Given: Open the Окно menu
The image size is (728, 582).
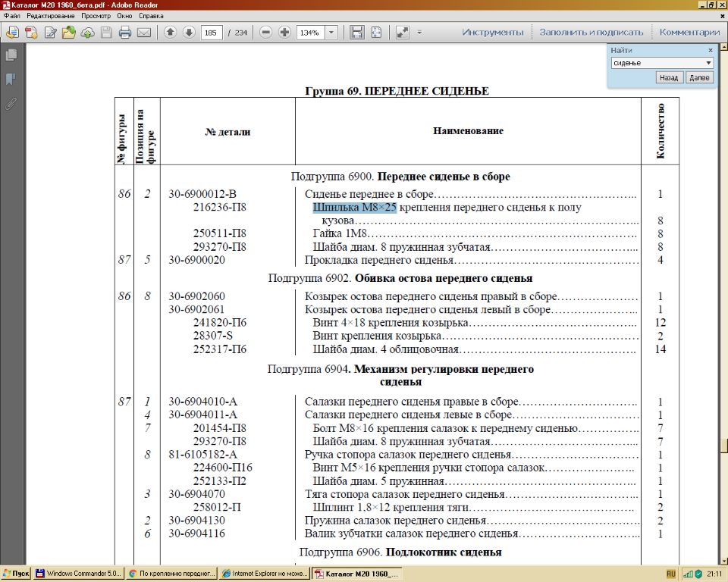Looking at the screenshot, I should tap(124, 16).
